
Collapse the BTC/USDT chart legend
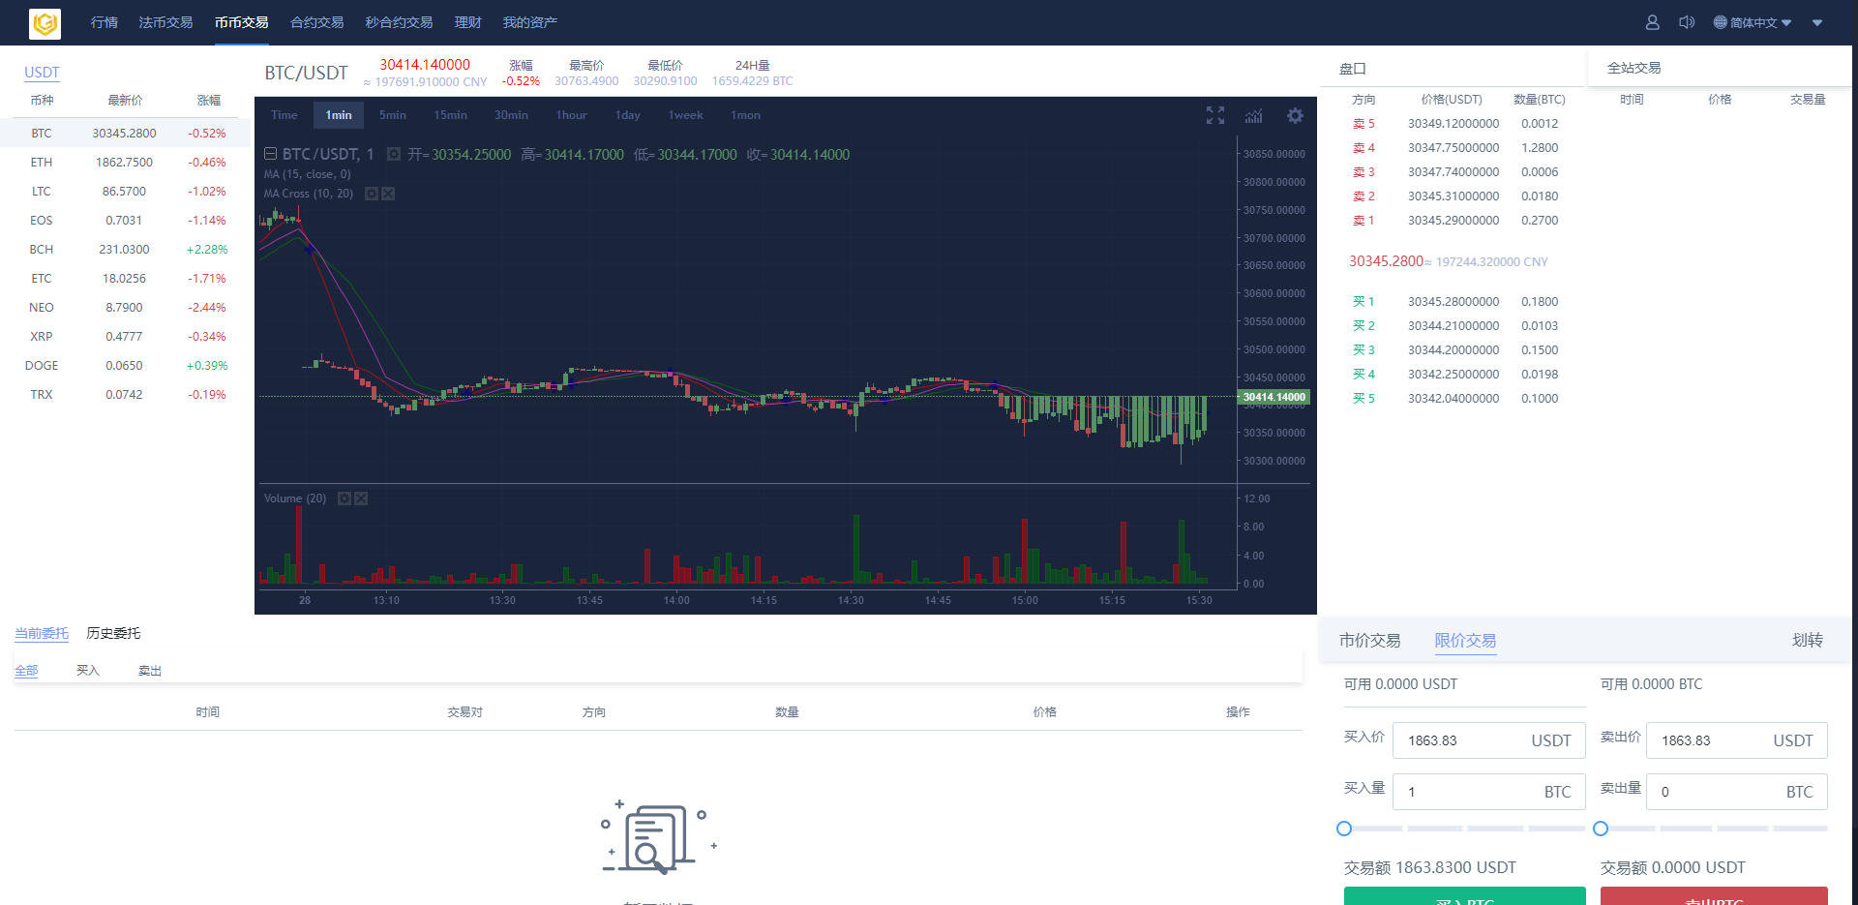271,154
